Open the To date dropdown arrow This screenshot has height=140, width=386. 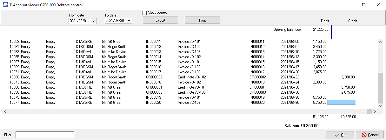click(x=129, y=21)
